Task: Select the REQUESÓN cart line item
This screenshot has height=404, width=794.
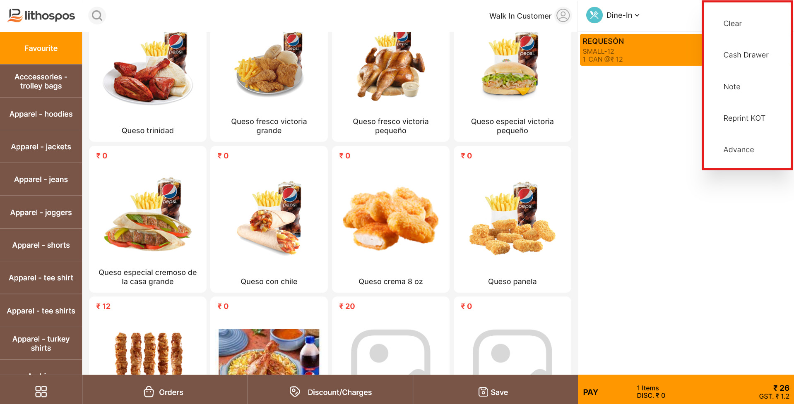Action: [641, 50]
